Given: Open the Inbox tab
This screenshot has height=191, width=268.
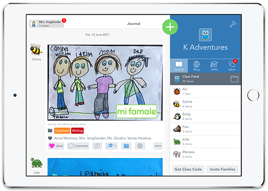Looking at the screenshot, I should pyautogui.click(x=231, y=66).
